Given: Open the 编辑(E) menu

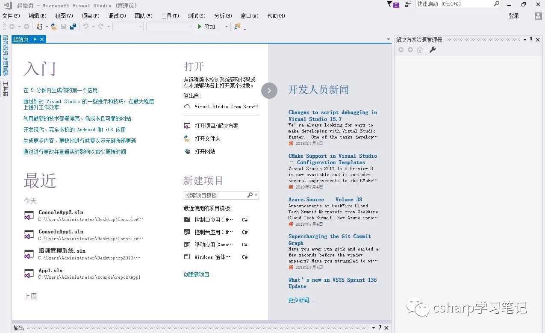Looking at the screenshot, I should (x=38, y=16).
